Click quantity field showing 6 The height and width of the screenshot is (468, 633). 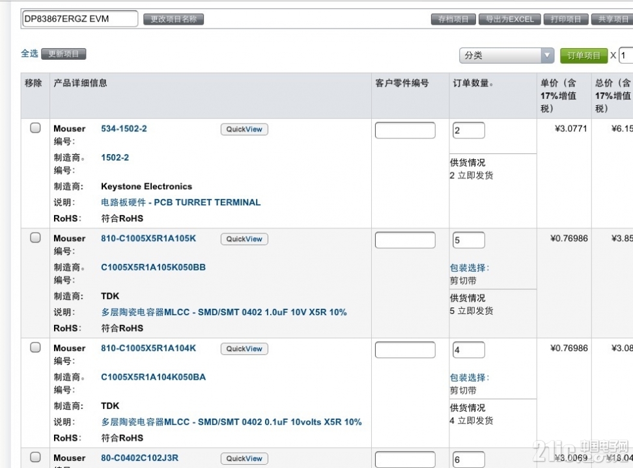pyautogui.click(x=469, y=460)
